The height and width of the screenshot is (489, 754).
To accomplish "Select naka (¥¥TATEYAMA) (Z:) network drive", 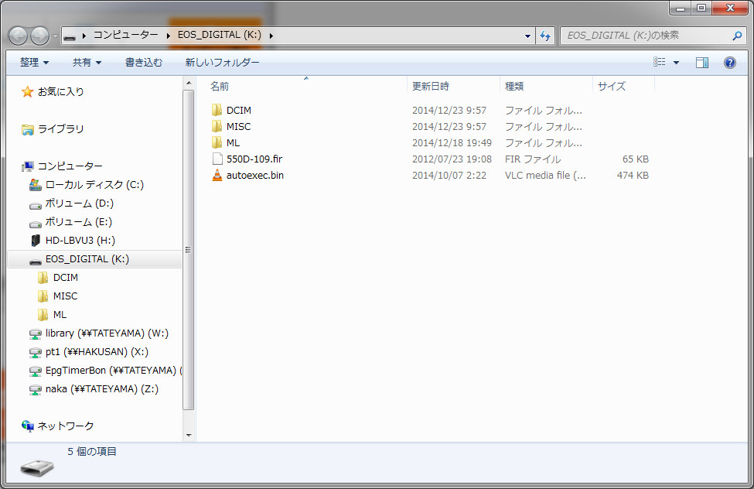I will (102, 389).
